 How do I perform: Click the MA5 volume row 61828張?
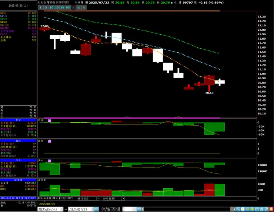click(x=19, y=186)
